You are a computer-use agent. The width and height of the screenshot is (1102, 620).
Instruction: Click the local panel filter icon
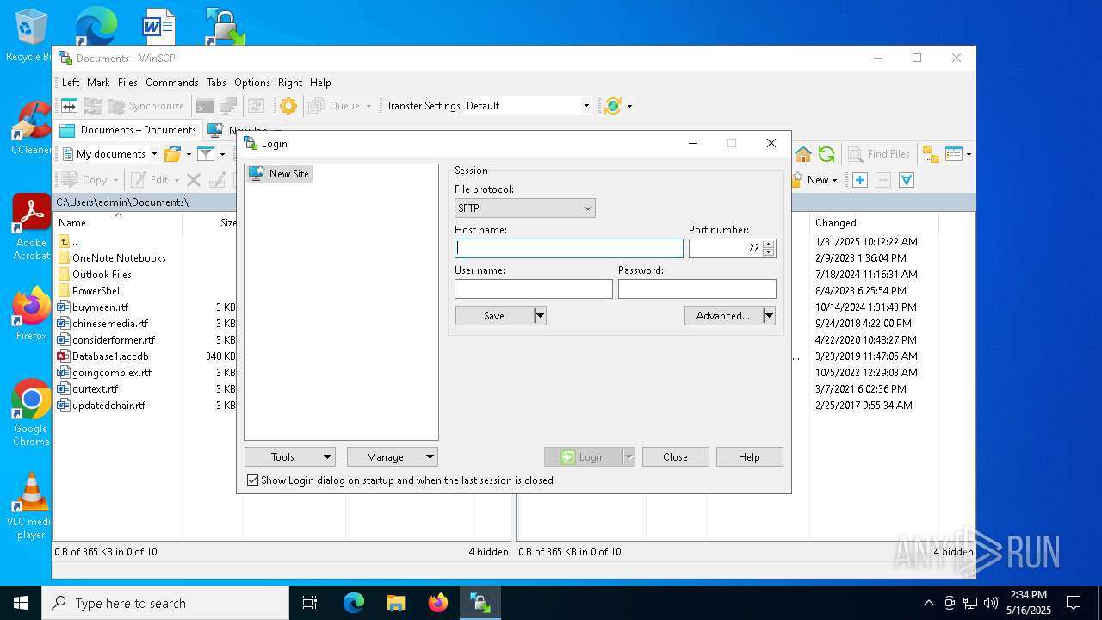(x=205, y=154)
